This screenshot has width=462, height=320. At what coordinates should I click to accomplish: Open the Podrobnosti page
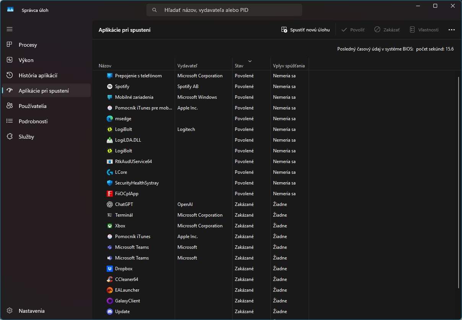click(x=46, y=121)
